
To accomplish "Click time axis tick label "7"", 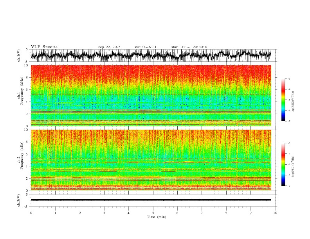I will click(202, 213).
